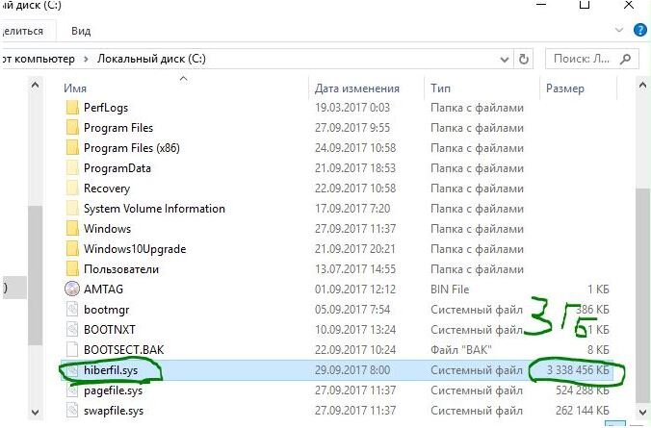Click the date 29.09.2017 8:00
Viewport: 651px width, 428px height.
click(352, 370)
